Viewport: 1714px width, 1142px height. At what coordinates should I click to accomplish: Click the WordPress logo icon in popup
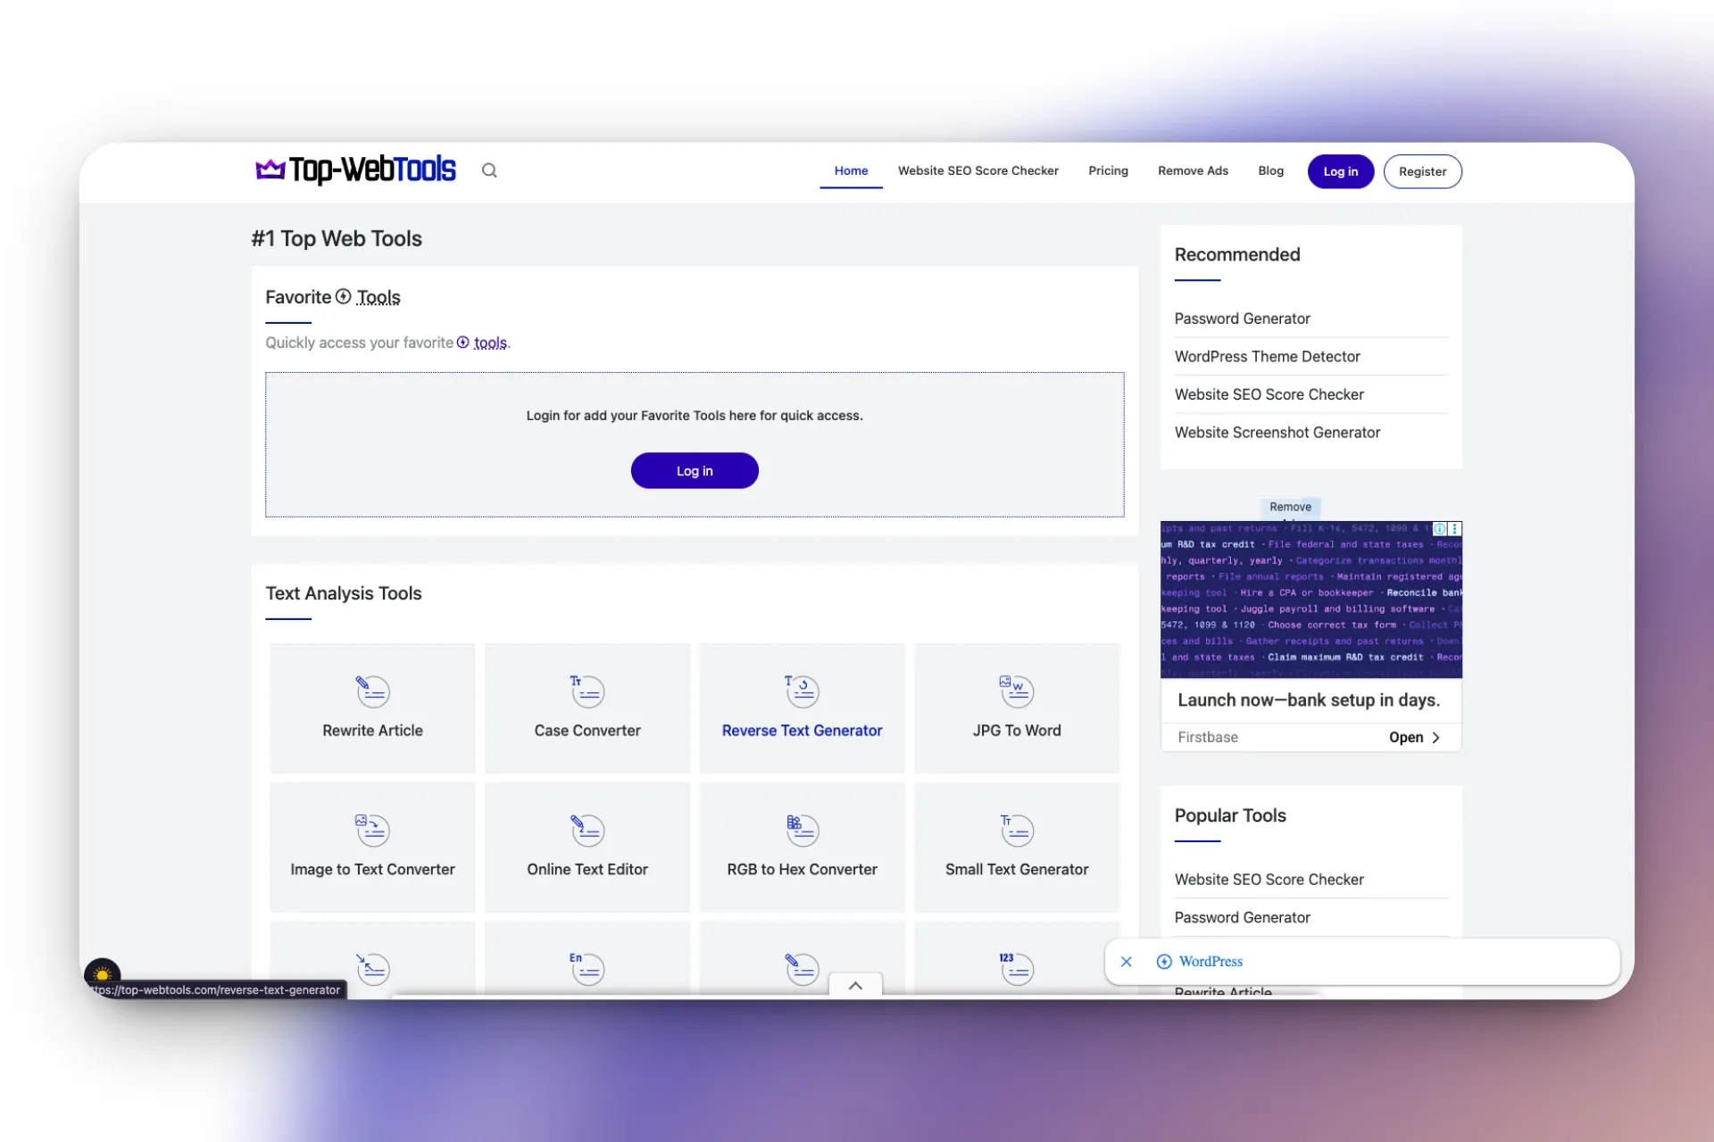click(1164, 961)
